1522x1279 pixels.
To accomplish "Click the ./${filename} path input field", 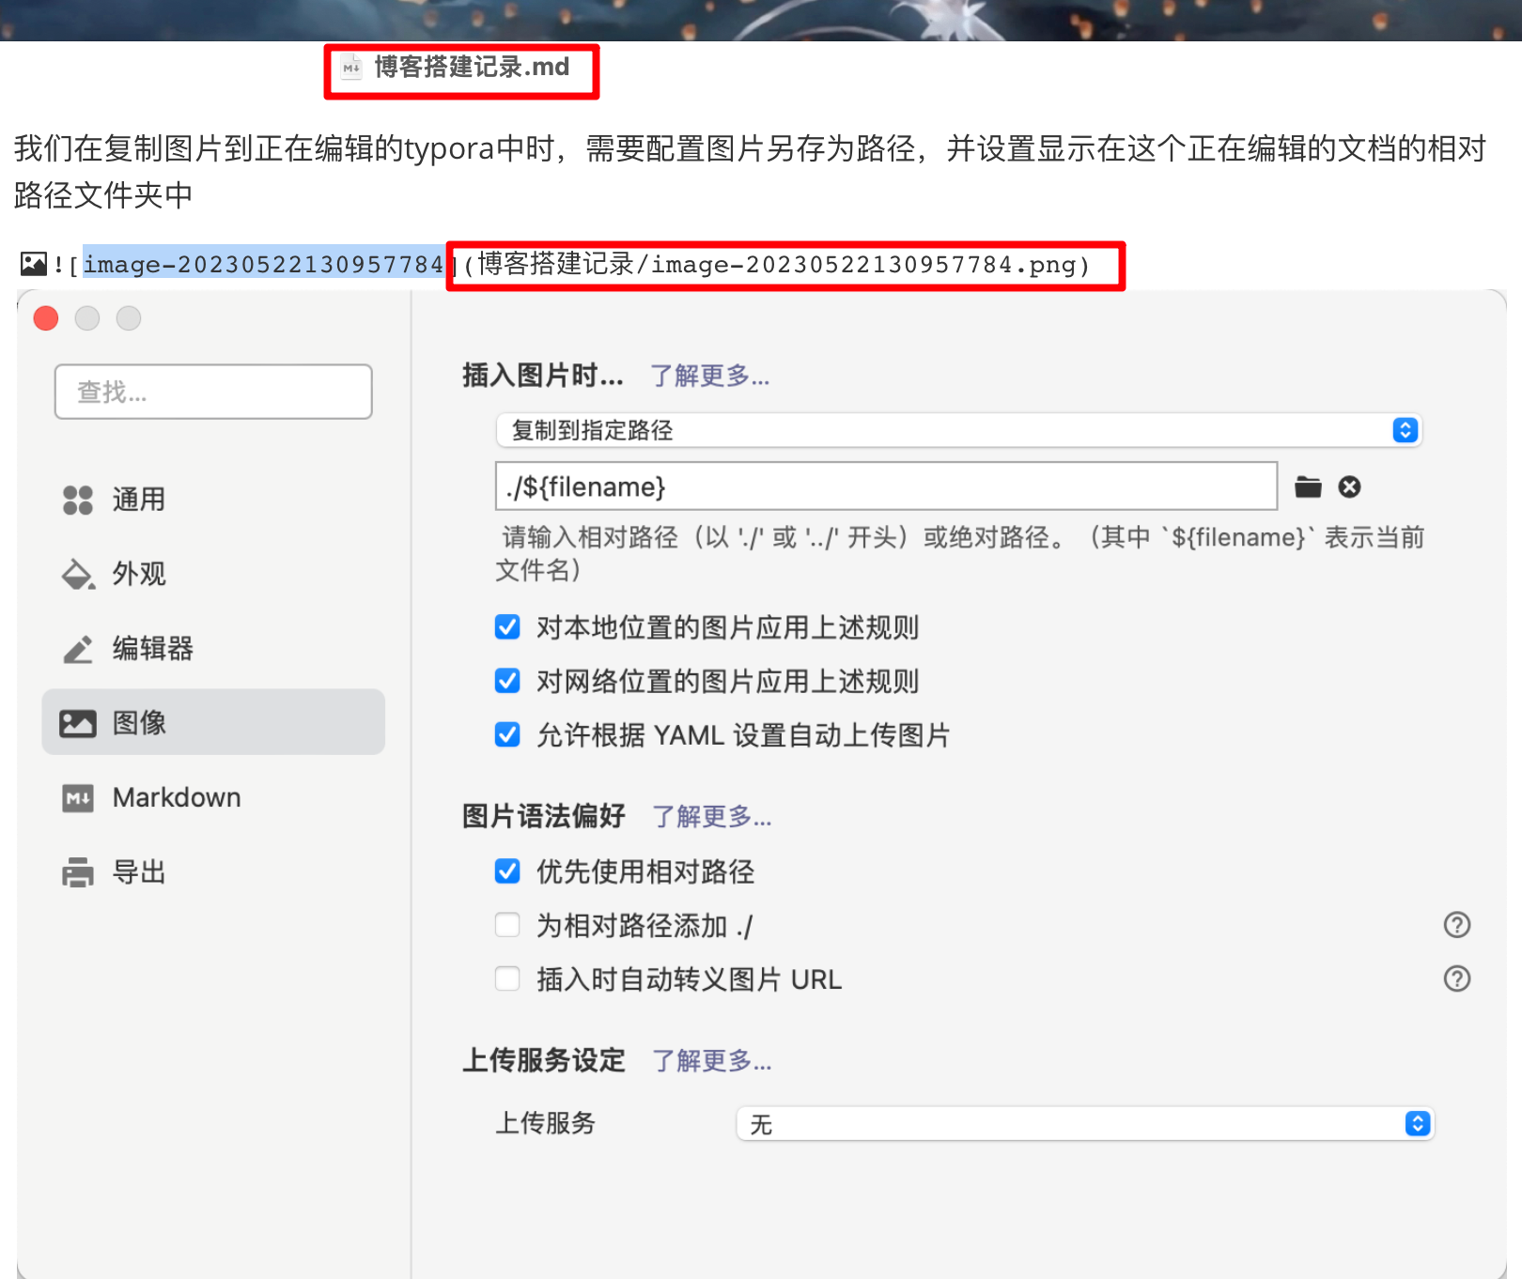I will click(885, 486).
